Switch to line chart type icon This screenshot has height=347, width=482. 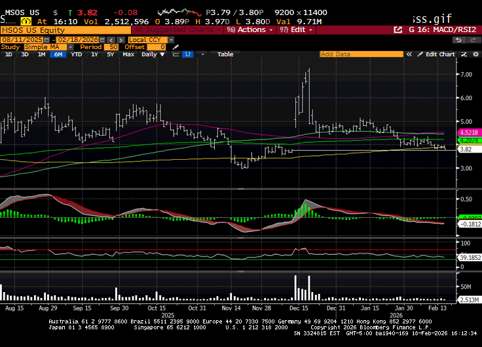pyautogui.click(x=176, y=54)
